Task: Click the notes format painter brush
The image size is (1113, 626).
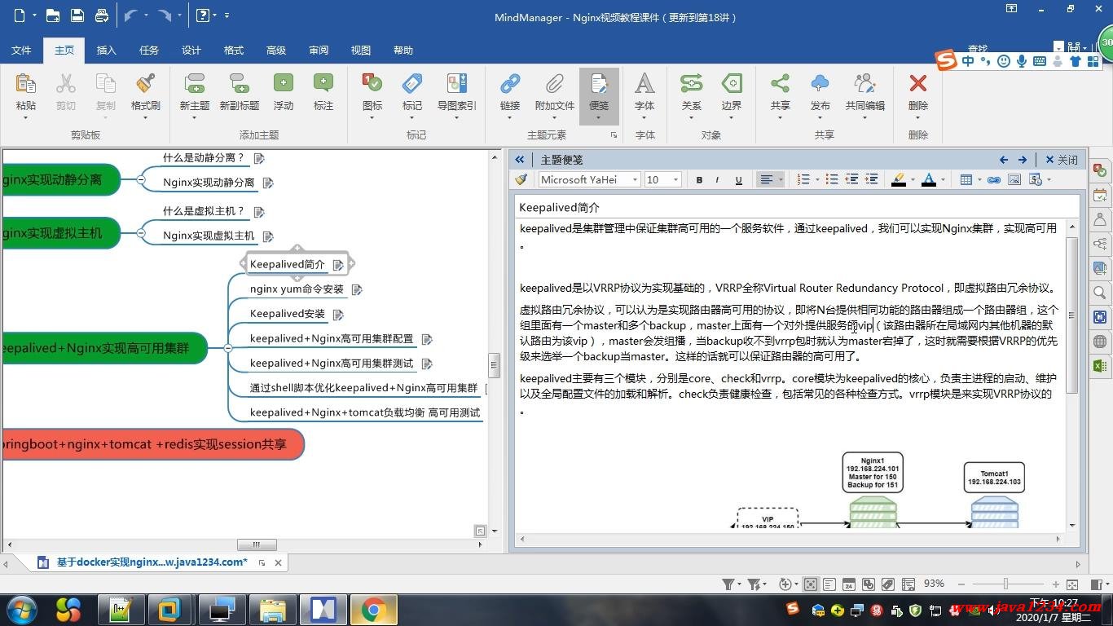Action: coord(521,180)
